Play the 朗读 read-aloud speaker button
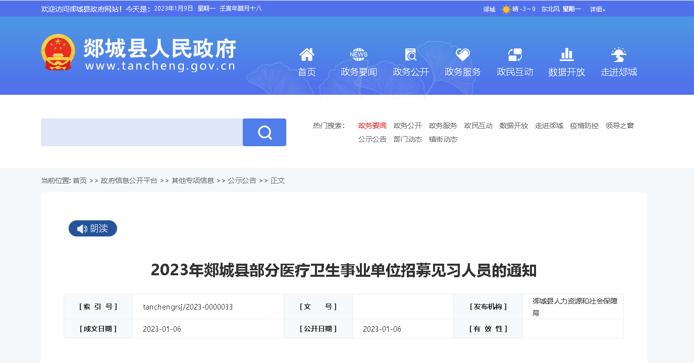 pos(93,228)
